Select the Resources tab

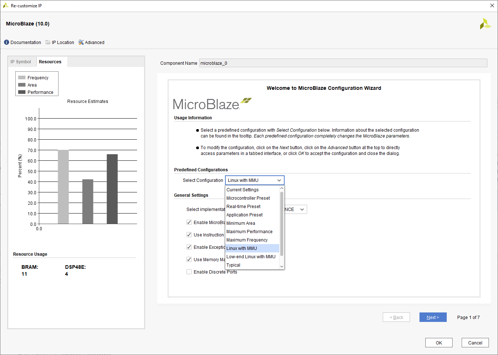(x=50, y=62)
